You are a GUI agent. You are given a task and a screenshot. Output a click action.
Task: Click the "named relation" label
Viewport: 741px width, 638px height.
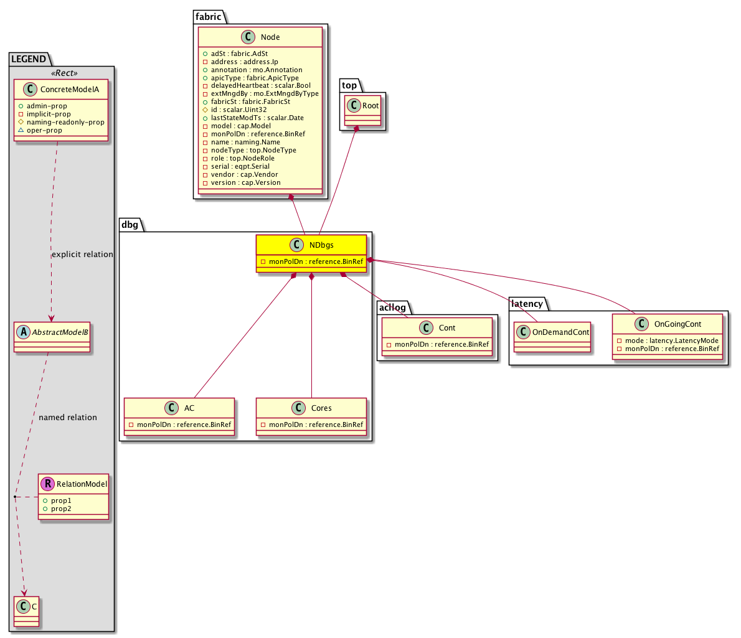pyautogui.click(x=68, y=418)
